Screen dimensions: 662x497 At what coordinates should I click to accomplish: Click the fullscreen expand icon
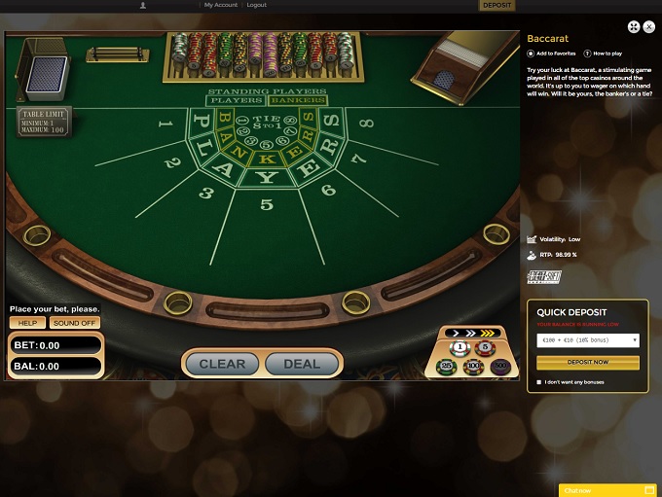tap(634, 27)
